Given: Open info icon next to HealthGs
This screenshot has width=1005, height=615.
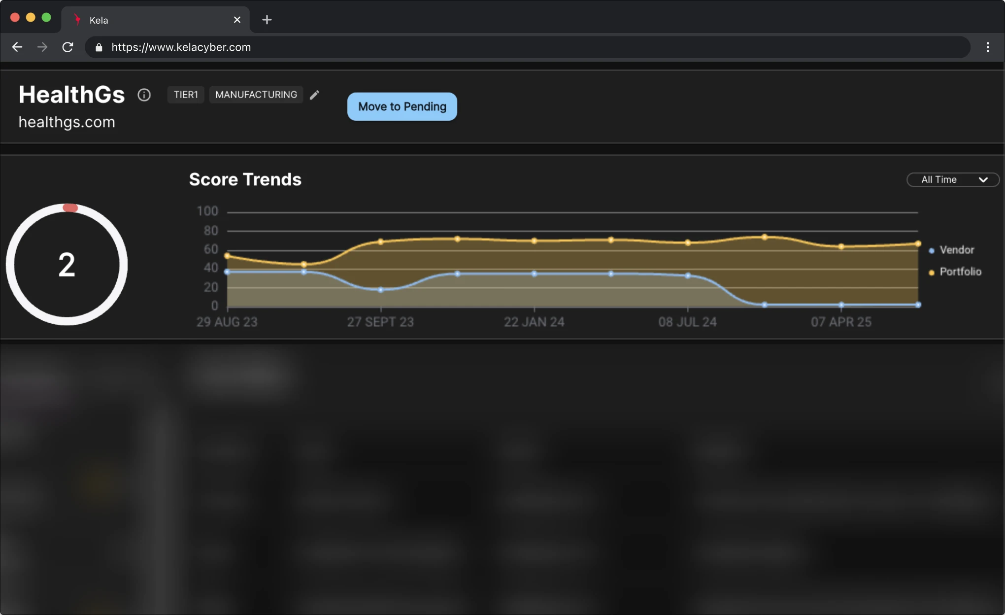Looking at the screenshot, I should click(144, 95).
